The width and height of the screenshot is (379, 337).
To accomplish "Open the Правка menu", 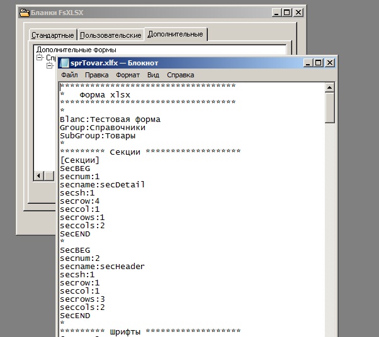I will (96, 75).
